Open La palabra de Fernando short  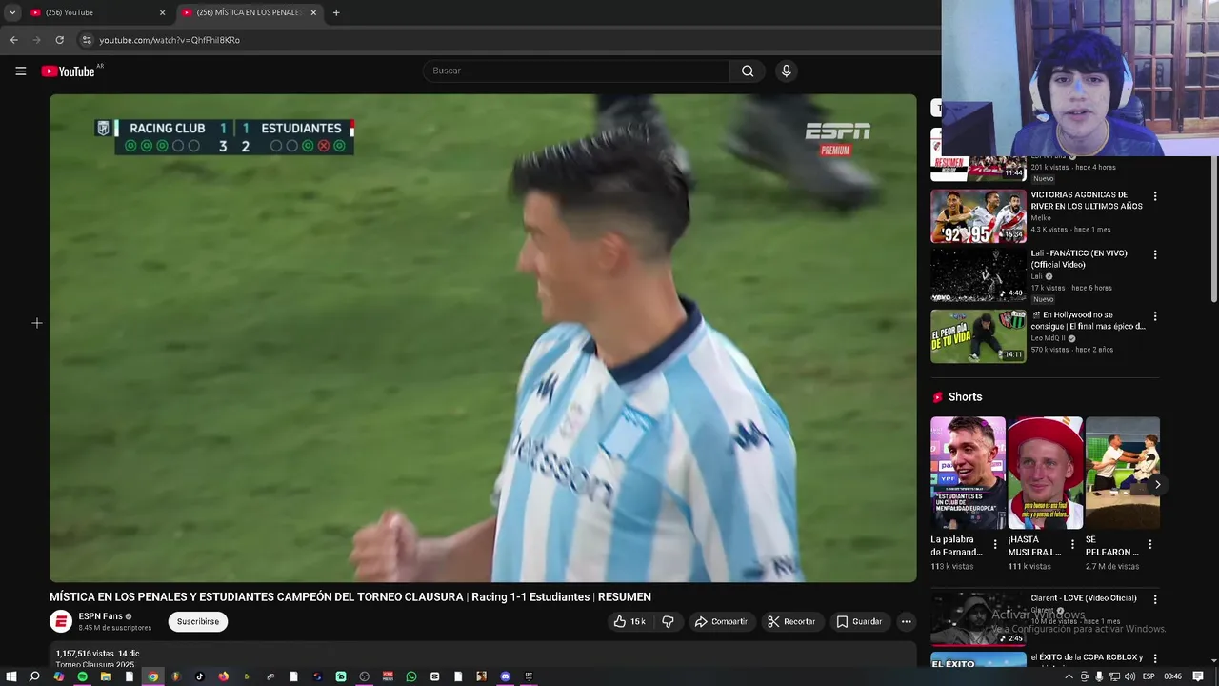tap(968, 473)
